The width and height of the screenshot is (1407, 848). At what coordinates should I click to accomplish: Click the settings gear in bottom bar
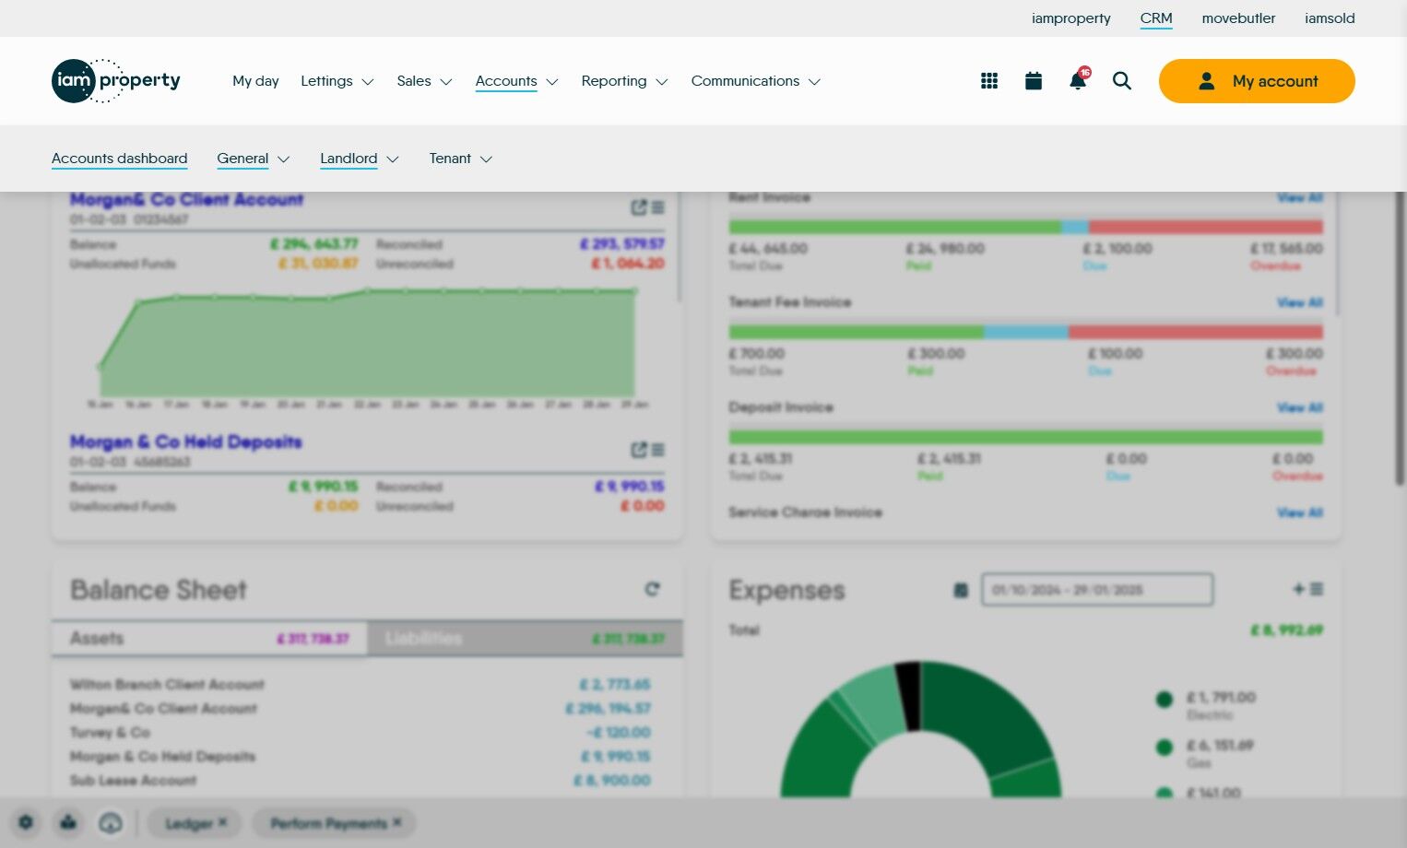tap(26, 822)
